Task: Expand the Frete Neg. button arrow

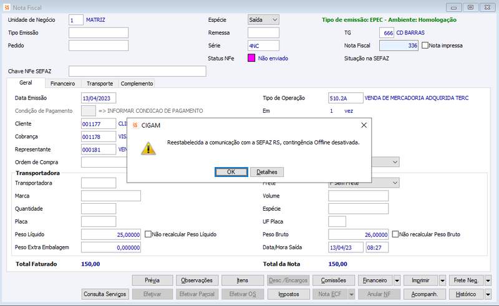Action: pyautogui.click(x=488, y=280)
